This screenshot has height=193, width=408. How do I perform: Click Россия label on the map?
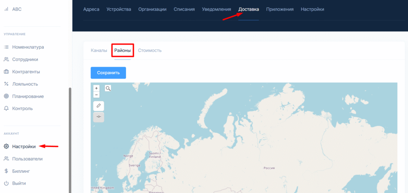(269, 168)
